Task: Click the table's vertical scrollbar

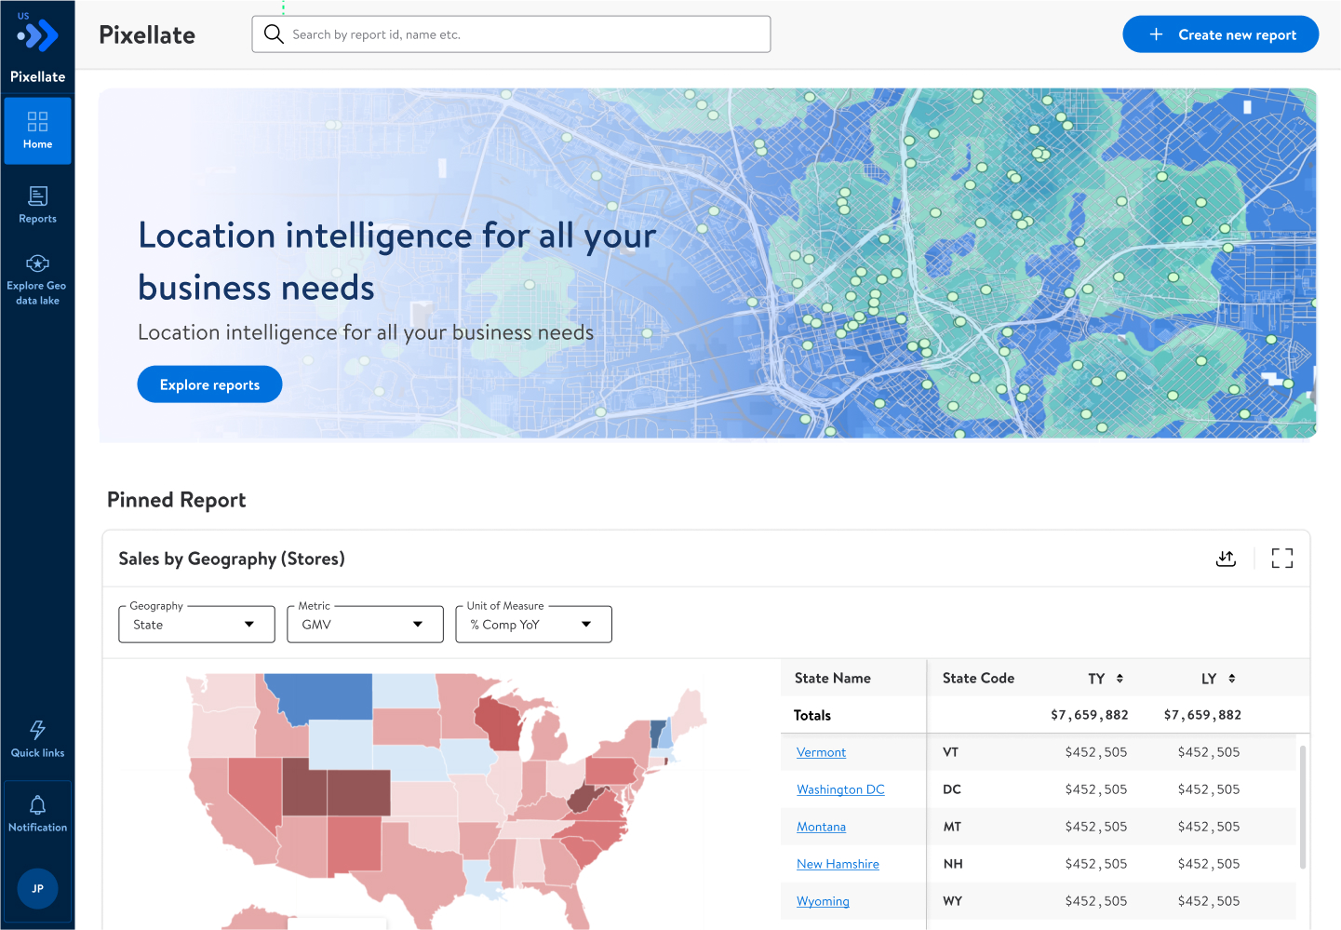Action: tap(1302, 806)
